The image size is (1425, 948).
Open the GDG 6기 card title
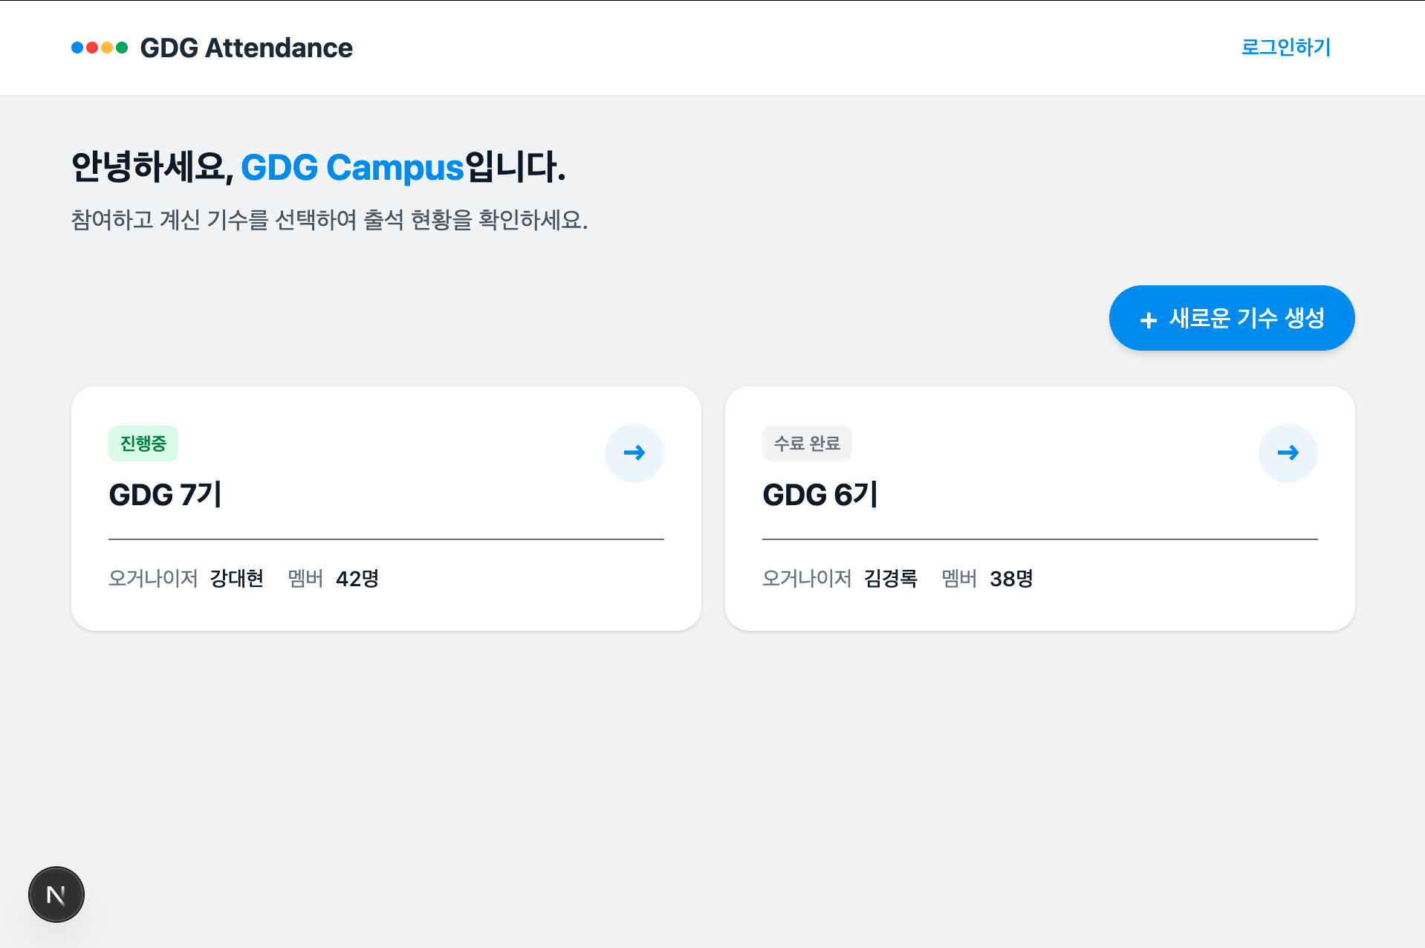tap(820, 494)
